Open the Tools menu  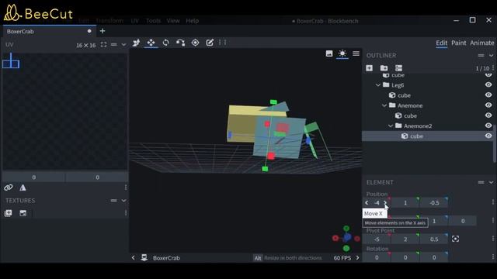point(153,21)
